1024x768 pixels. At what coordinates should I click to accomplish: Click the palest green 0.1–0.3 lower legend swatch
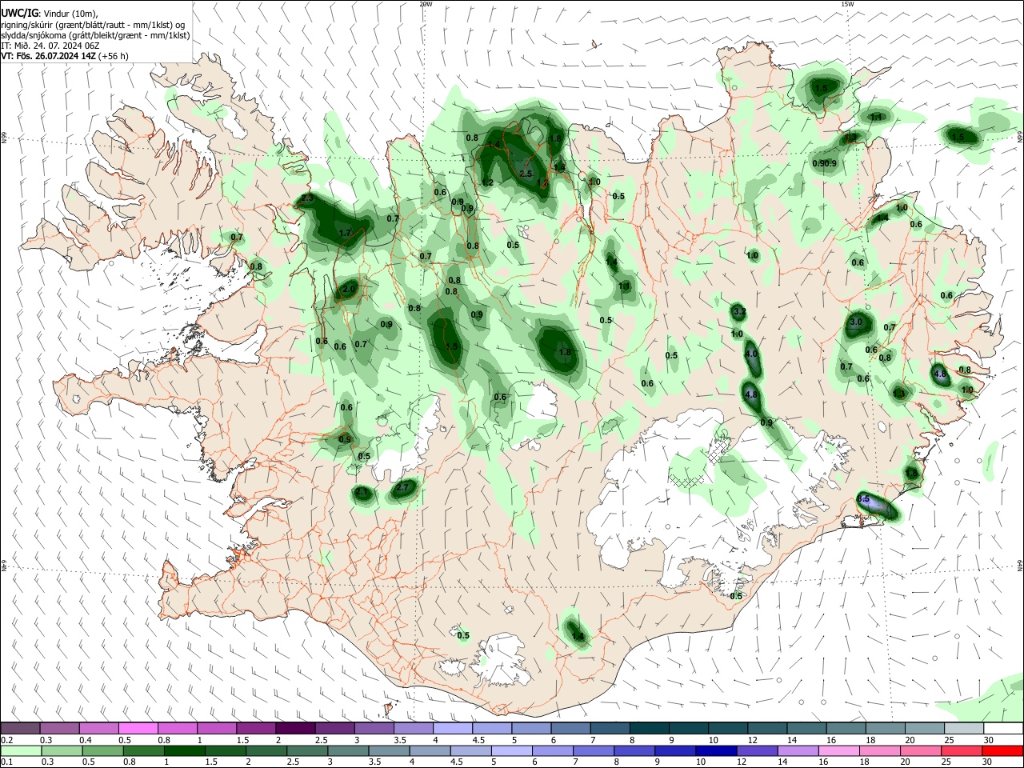click(20, 750)
